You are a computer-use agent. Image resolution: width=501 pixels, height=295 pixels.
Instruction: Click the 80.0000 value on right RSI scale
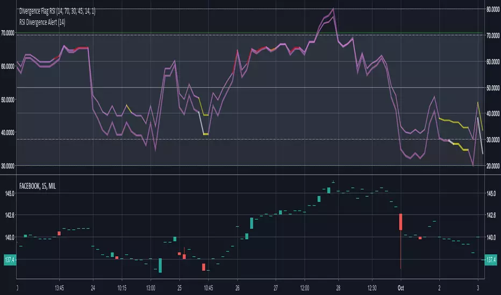493,9
